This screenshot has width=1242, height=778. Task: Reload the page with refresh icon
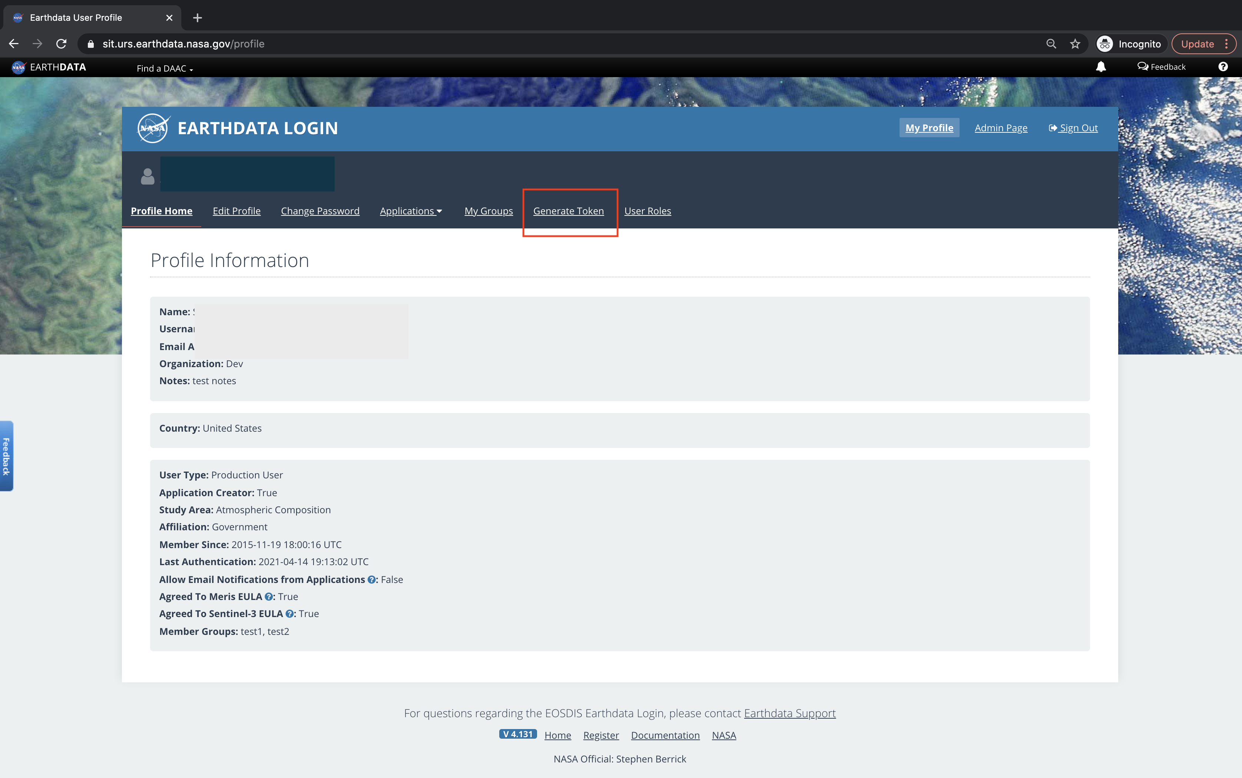(x=61, y=44)
